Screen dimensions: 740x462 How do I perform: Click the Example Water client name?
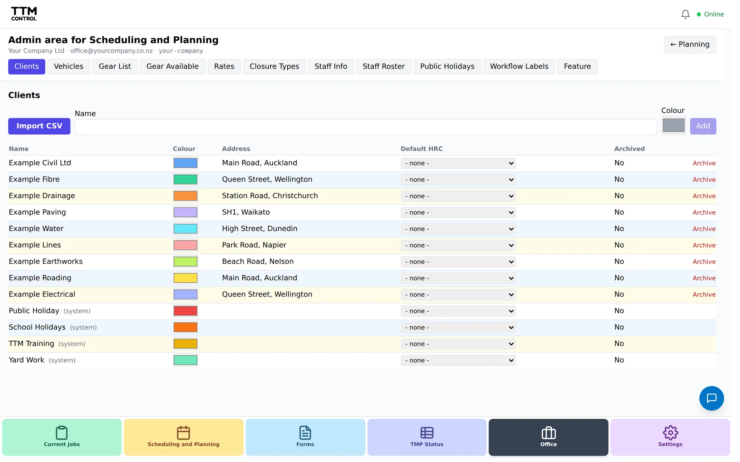(36, 229)
